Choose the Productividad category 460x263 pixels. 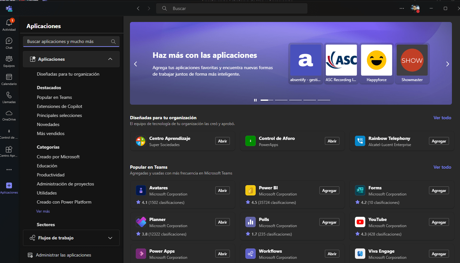pyautogui.click(x=51, y=175)
